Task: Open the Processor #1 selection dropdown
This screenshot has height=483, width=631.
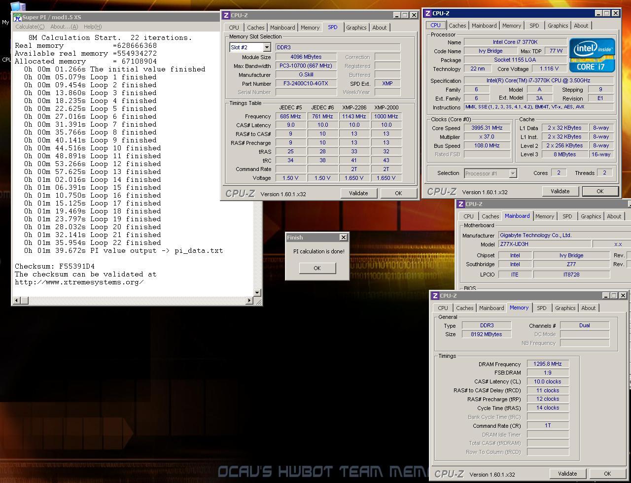Action: click(x=513, y=173)
